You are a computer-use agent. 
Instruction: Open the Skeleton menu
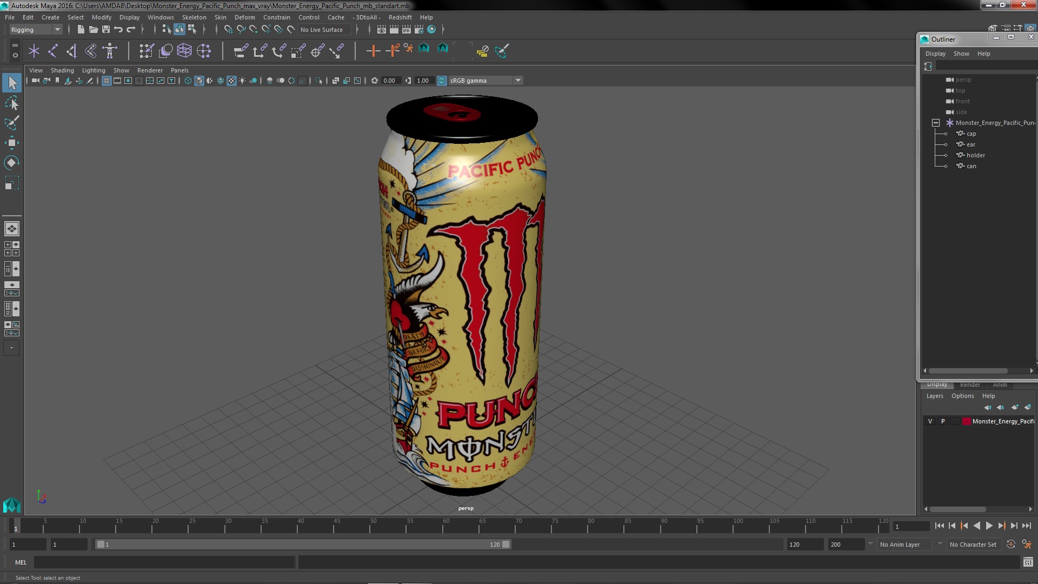194,17
